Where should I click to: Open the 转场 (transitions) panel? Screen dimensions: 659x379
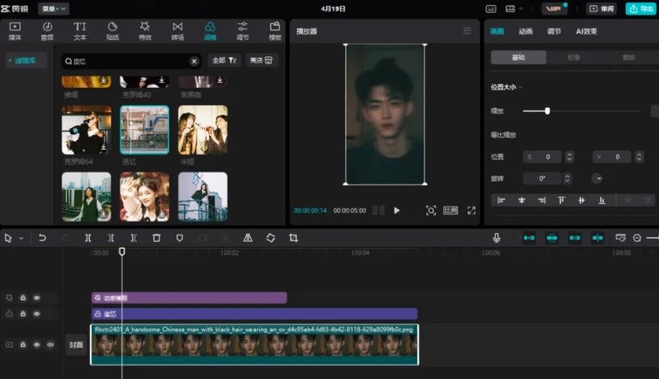tap(177, 31)
